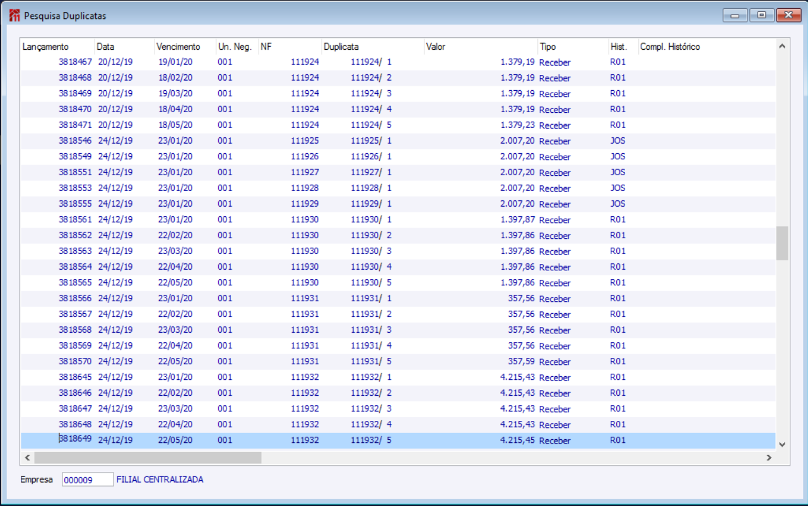
Task: Restore the window using the middle title button
Action: coord(761,15)
